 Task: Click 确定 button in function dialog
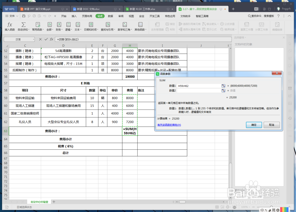point(254,125)
